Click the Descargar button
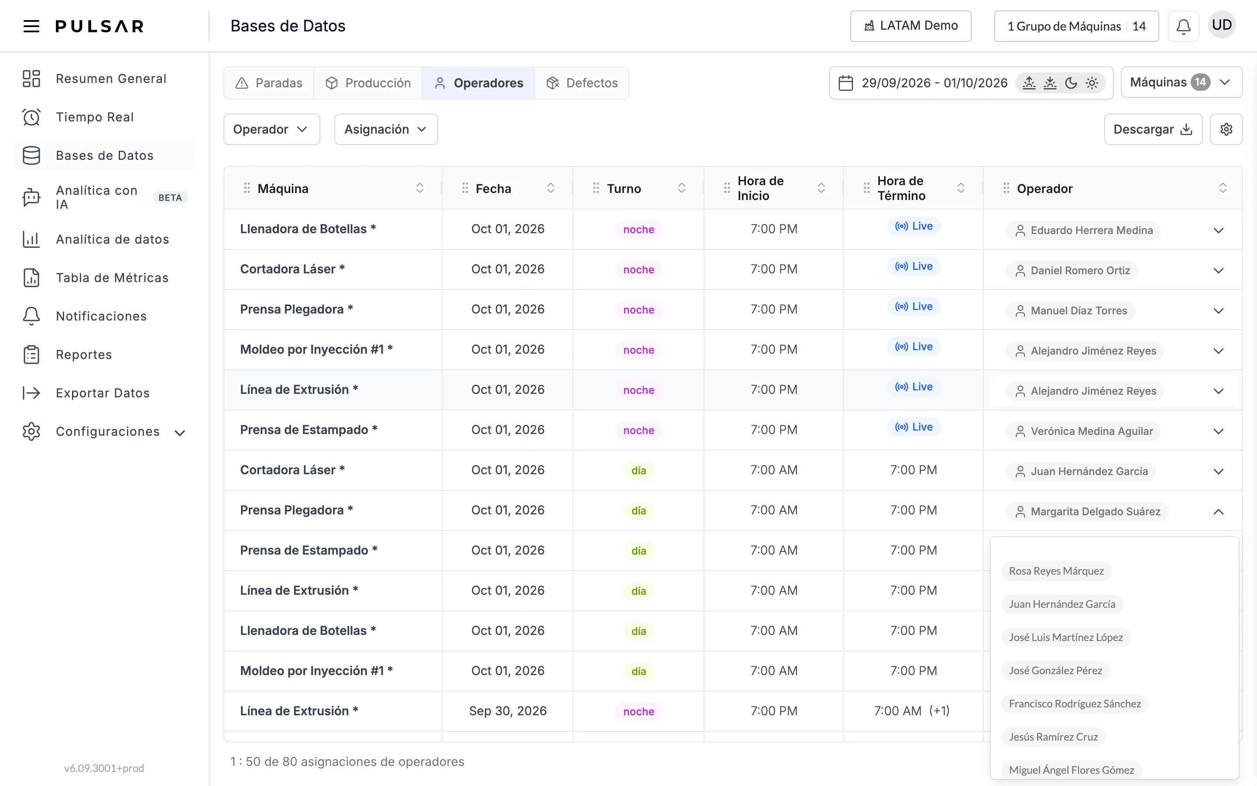1257x786 pixels. click(x=1153, y=129)
